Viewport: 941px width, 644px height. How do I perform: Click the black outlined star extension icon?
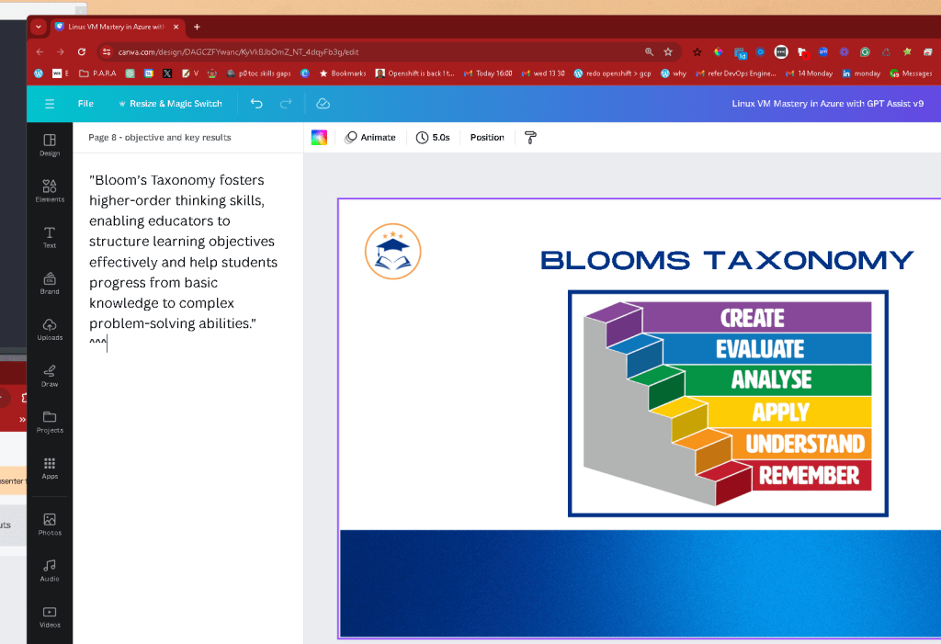pyautogui.click(x=697, y=52)
